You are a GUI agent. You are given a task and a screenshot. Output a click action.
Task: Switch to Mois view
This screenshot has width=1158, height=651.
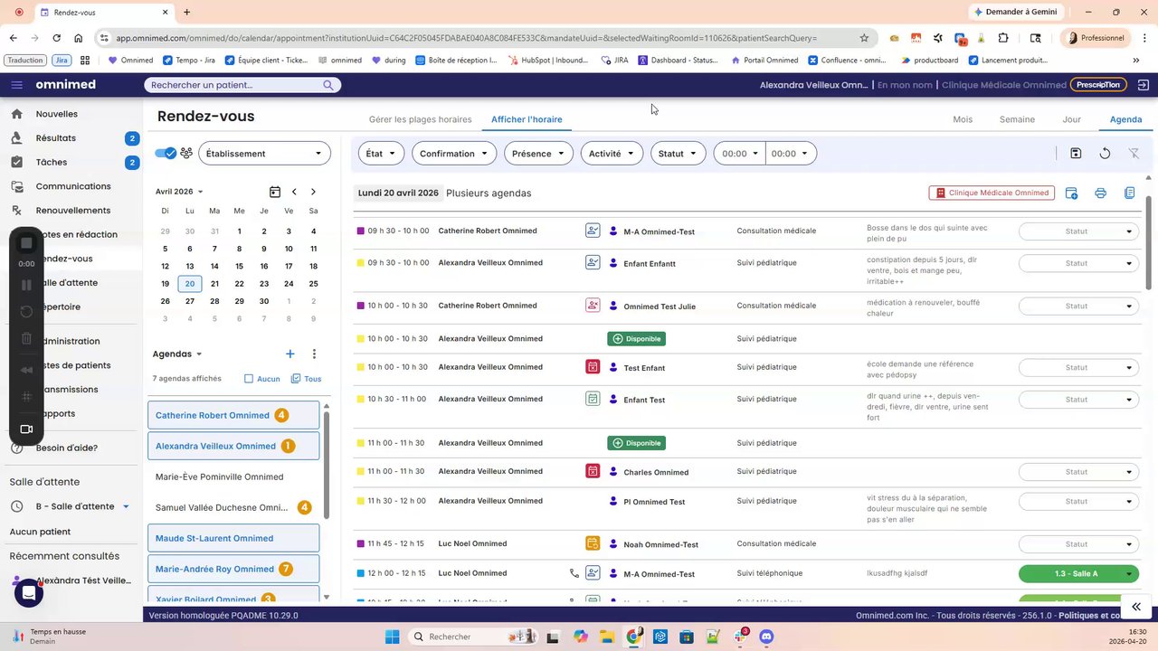coord(963,119)
